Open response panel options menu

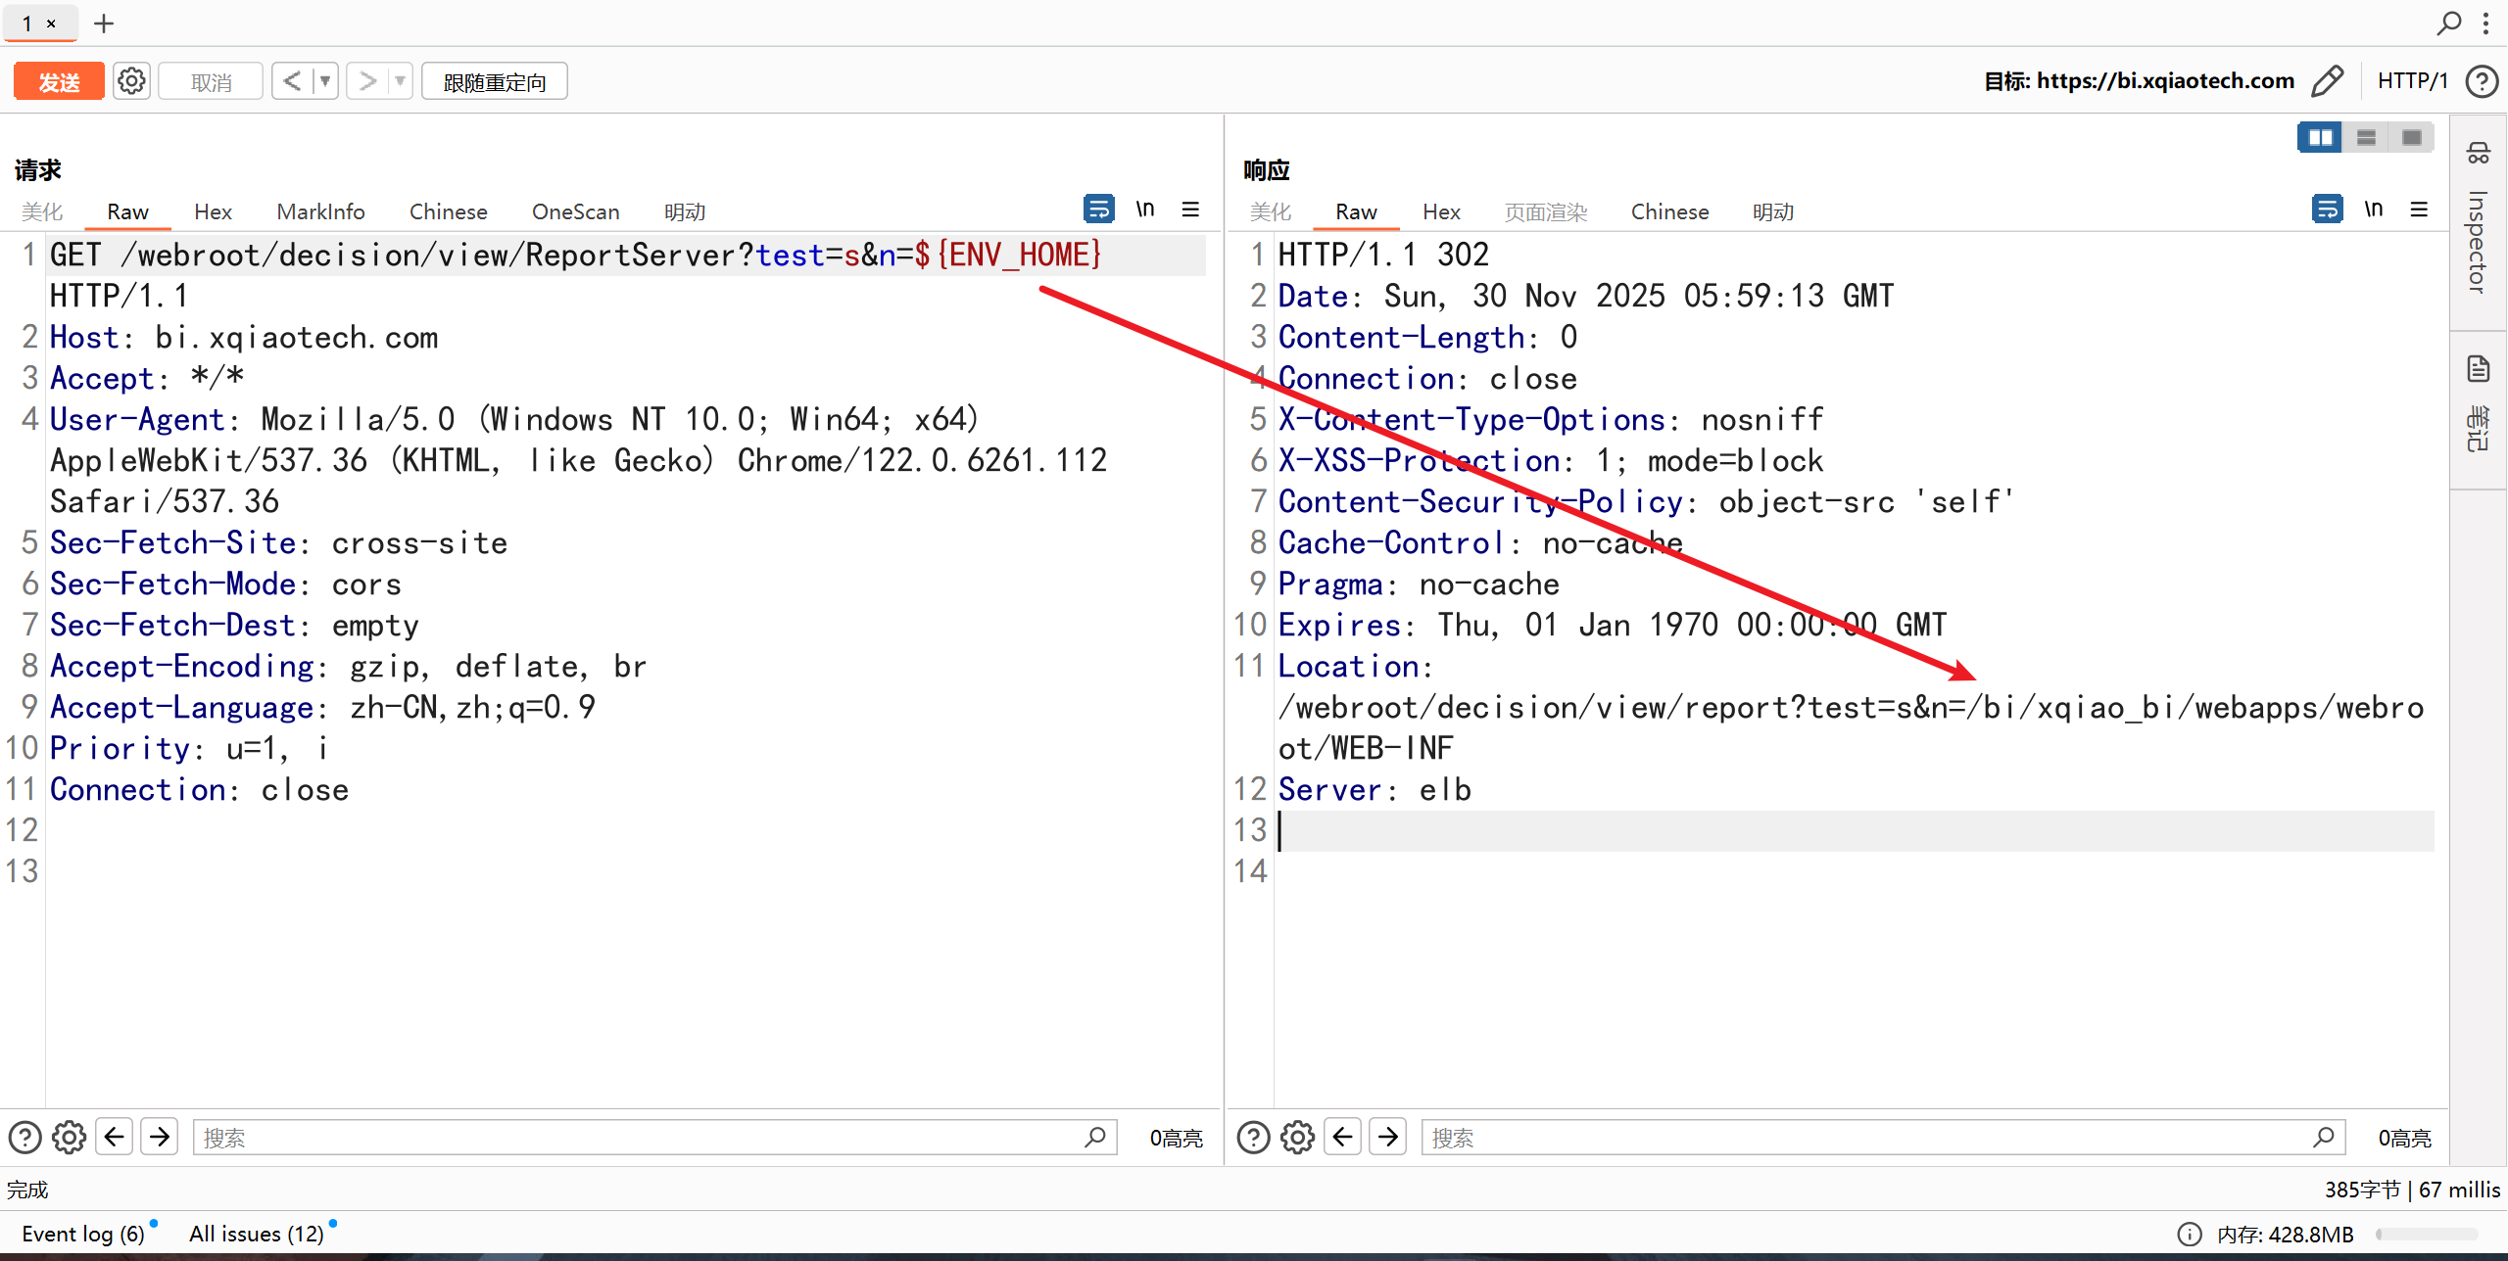(x=2419, y=209)
